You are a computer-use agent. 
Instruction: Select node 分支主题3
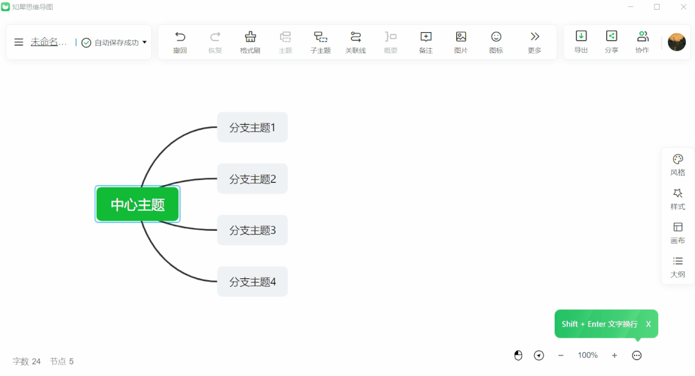point(252,230)
